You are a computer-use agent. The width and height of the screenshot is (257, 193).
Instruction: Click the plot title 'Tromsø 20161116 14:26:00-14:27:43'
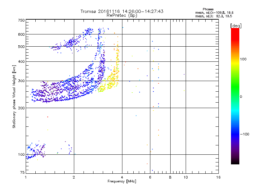[x=122, y=11]
